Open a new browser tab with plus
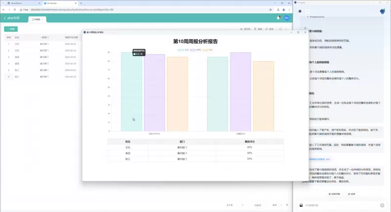391x212 pixels. (81, 3)
